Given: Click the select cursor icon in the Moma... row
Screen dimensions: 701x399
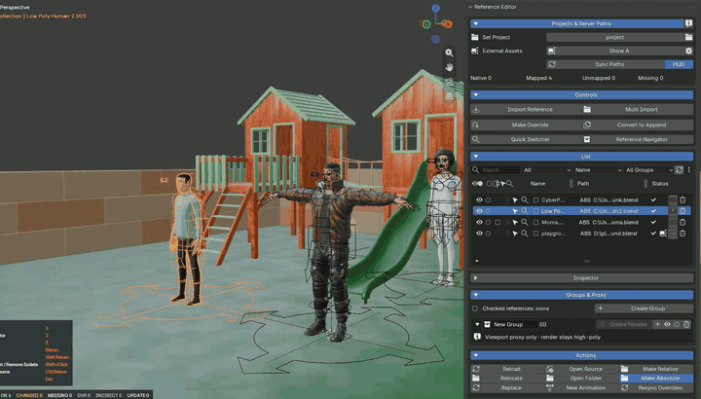Looking at the screenshot, I should pyautogui.click(x=515, y=222).
